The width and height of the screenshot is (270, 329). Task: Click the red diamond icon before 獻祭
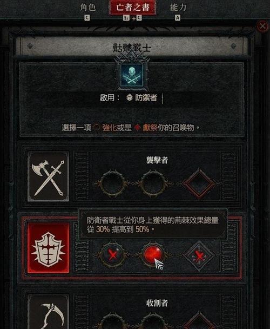(x=137, y=127)
